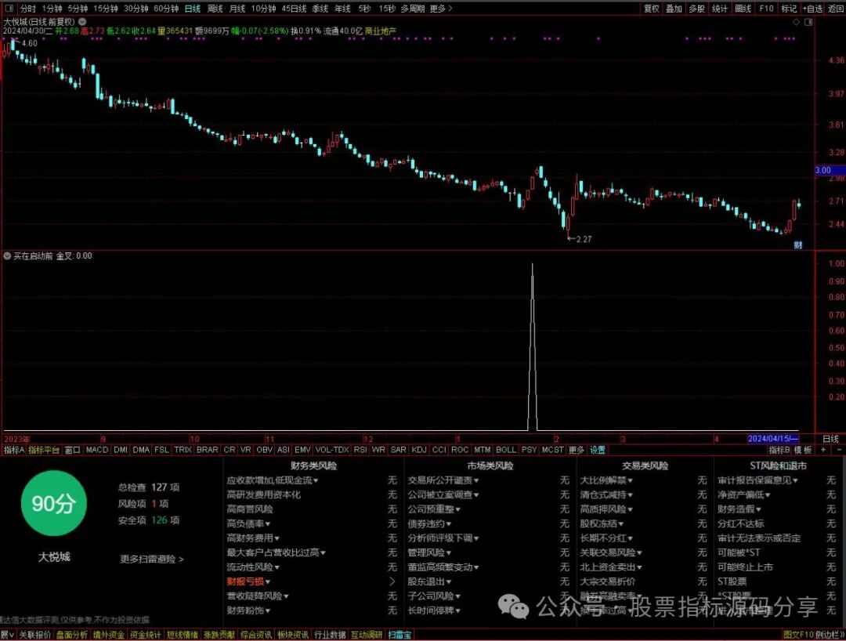Click the 返回 back button
This screenshot has height=641, width=846.
click(x=836, y=9)
